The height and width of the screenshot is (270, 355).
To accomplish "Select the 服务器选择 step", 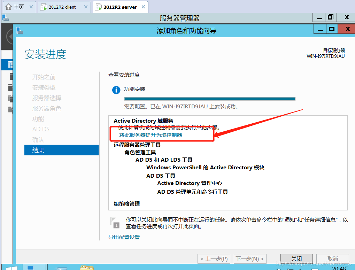I will 47,98.
